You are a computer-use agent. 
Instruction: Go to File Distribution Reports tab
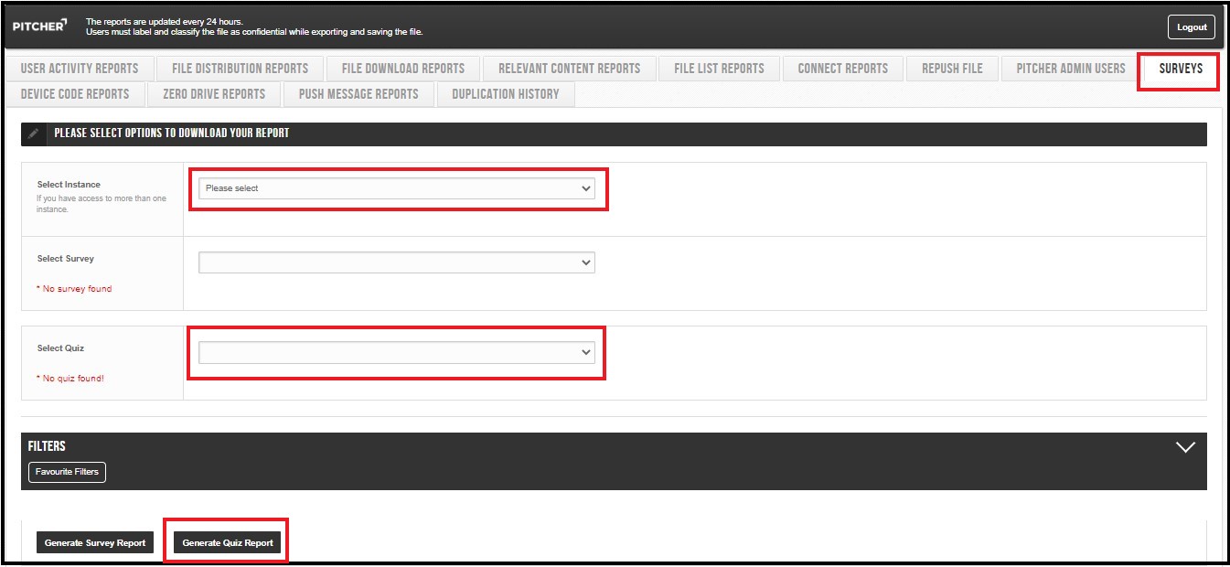pyautogui.click(x=240, y=69)
